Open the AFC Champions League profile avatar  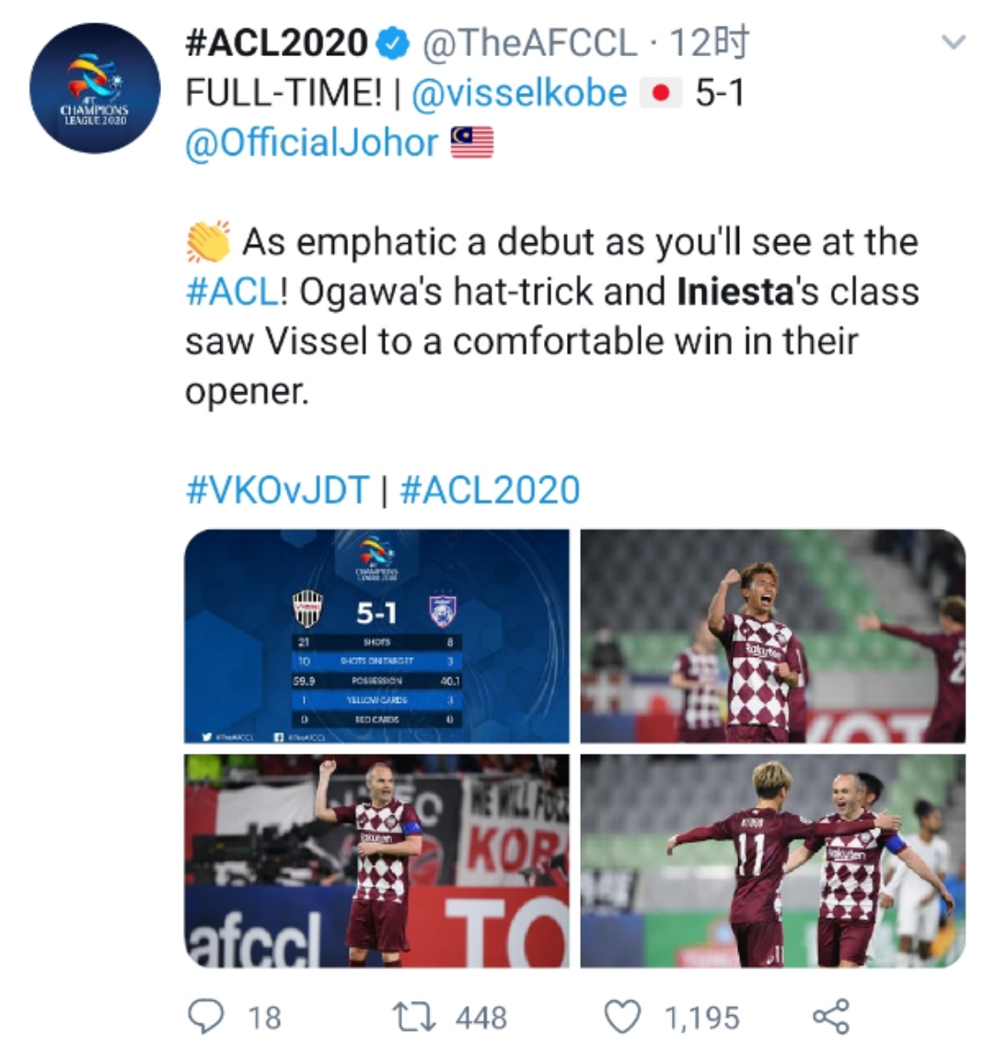point(95,87)
